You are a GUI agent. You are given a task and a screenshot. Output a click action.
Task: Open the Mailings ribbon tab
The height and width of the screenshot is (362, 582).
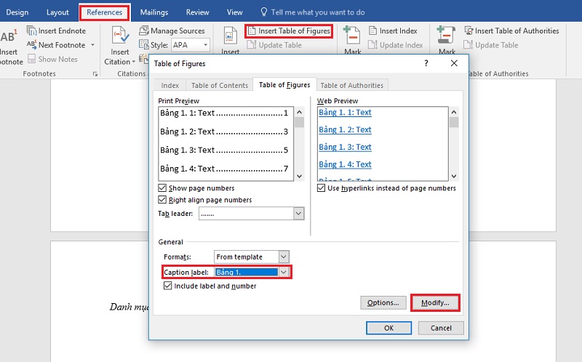click(x=154, y=12)
